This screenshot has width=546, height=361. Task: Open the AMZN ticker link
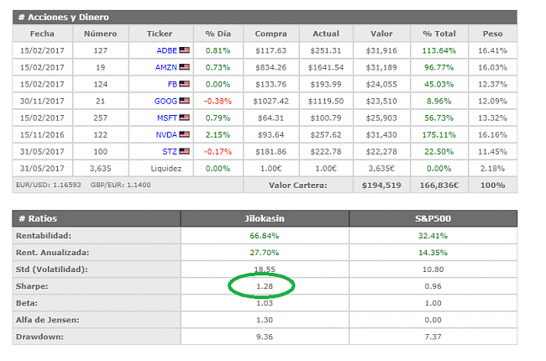click(x=166, y=67)
